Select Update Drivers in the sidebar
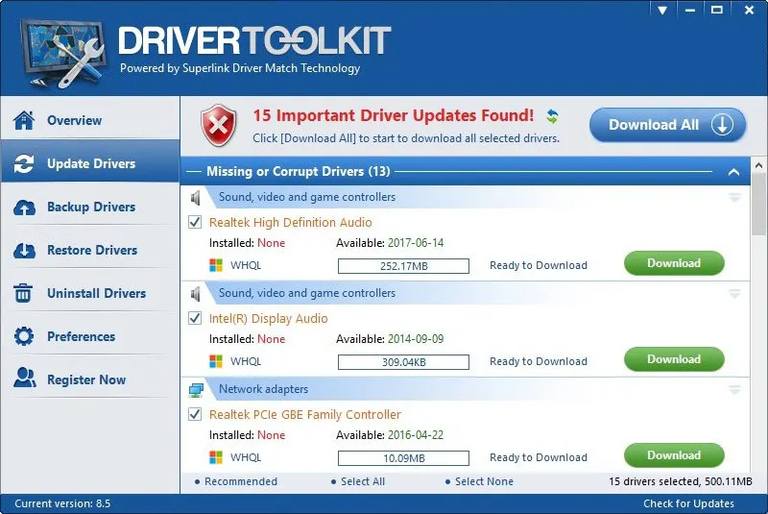Image resolution: width=768 pixels, height=514 pixels. (90, 161)
